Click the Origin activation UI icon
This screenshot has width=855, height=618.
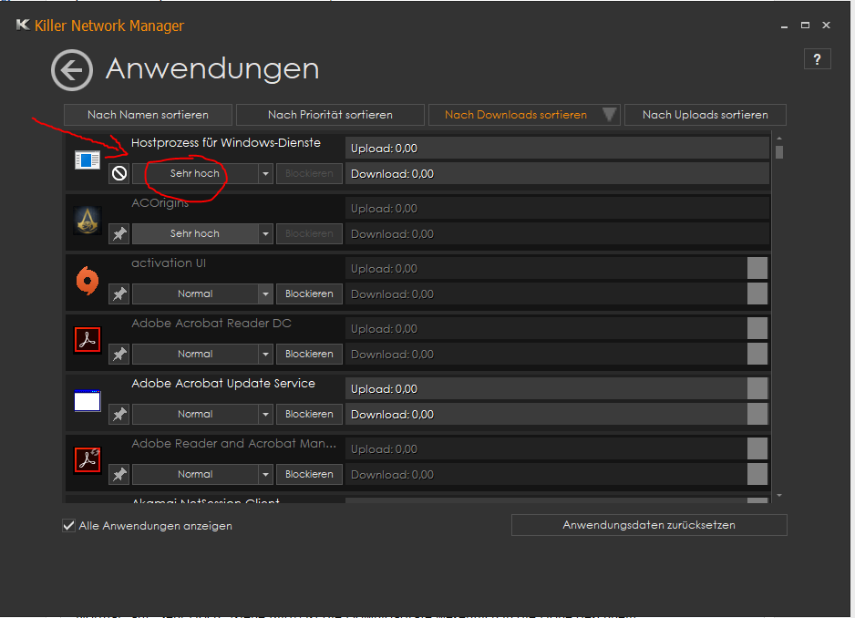click(x=88, y=281)
